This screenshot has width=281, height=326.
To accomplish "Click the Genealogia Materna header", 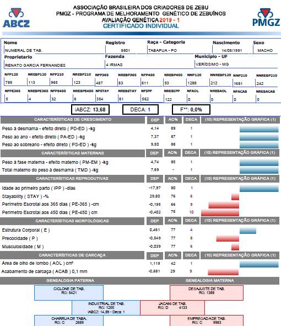I will (x=209, y=280).
